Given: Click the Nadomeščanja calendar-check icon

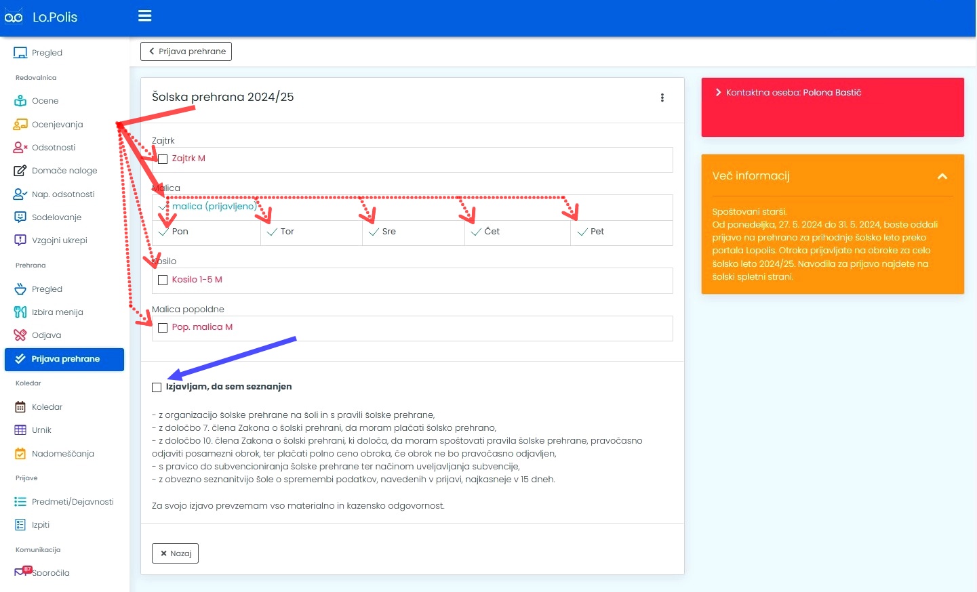Looking at the screenshot, I should [20, 454].
